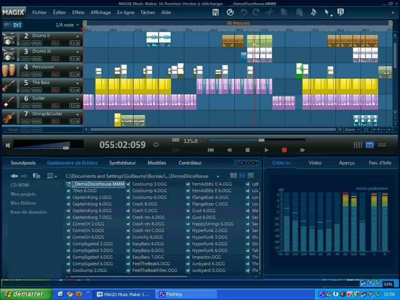400x300 pixels.
Task: Click the rewind to start transport button
Action: tap(211, 150)
